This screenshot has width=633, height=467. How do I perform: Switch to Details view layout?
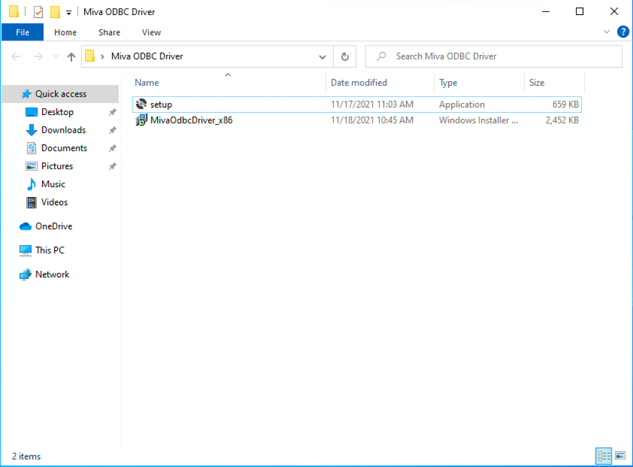604,455
